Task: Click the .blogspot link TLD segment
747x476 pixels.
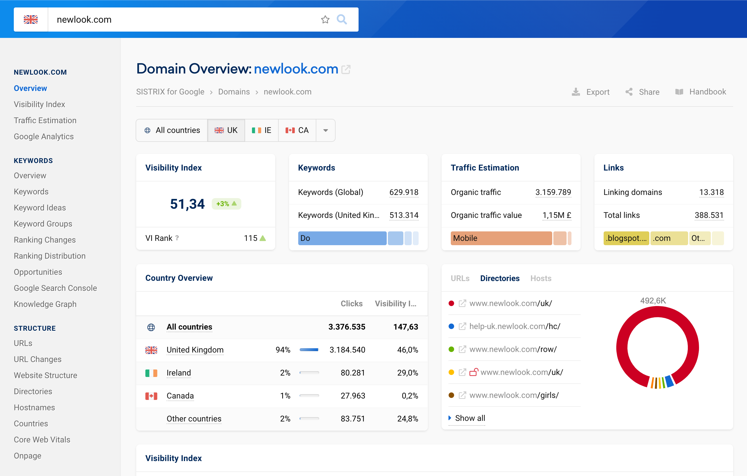Action: point(626,238)
